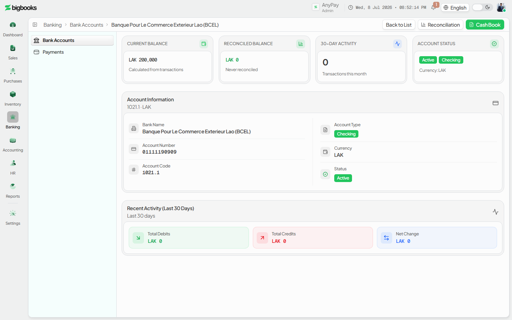The height and width of the screenshot is (320, 512).
Task: Click the Account Type document icon
Action: (x=325, y=130)
